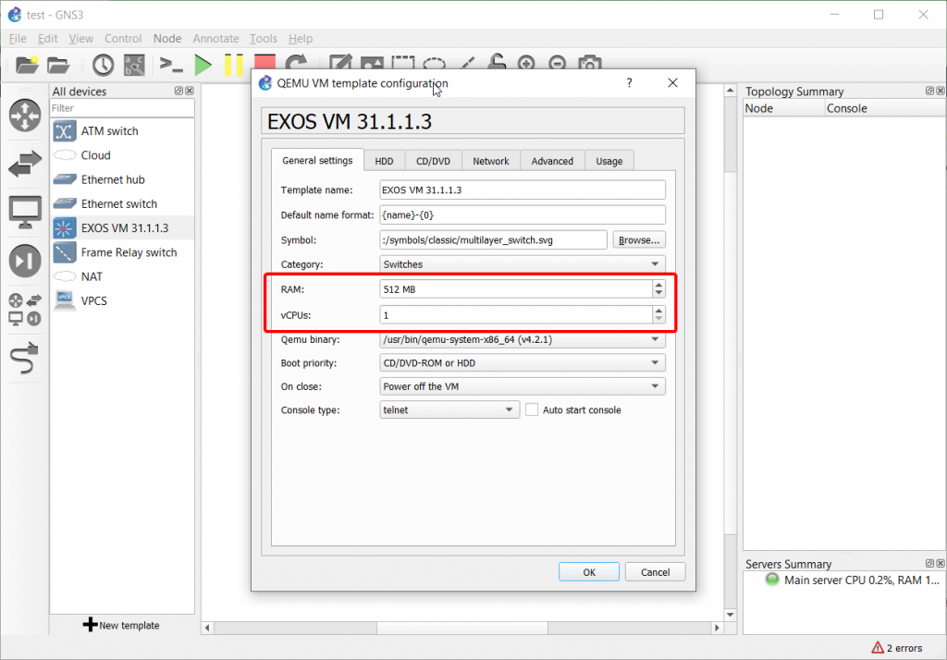
Task: Browse security devices sidebar icon
Action: [x=25, y=261]
